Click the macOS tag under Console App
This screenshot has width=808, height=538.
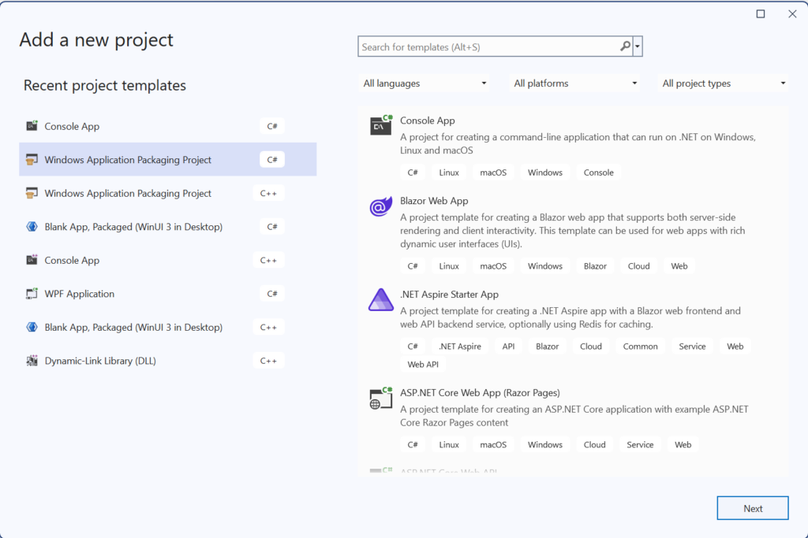point(493,173)
